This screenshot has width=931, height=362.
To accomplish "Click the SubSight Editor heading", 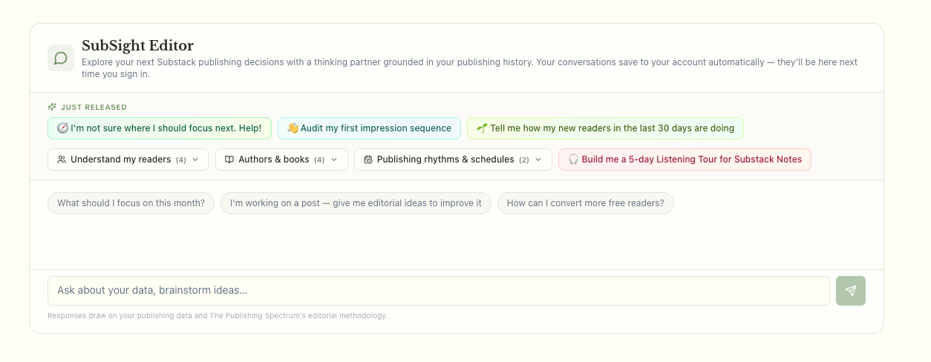I will coord(137,46).
